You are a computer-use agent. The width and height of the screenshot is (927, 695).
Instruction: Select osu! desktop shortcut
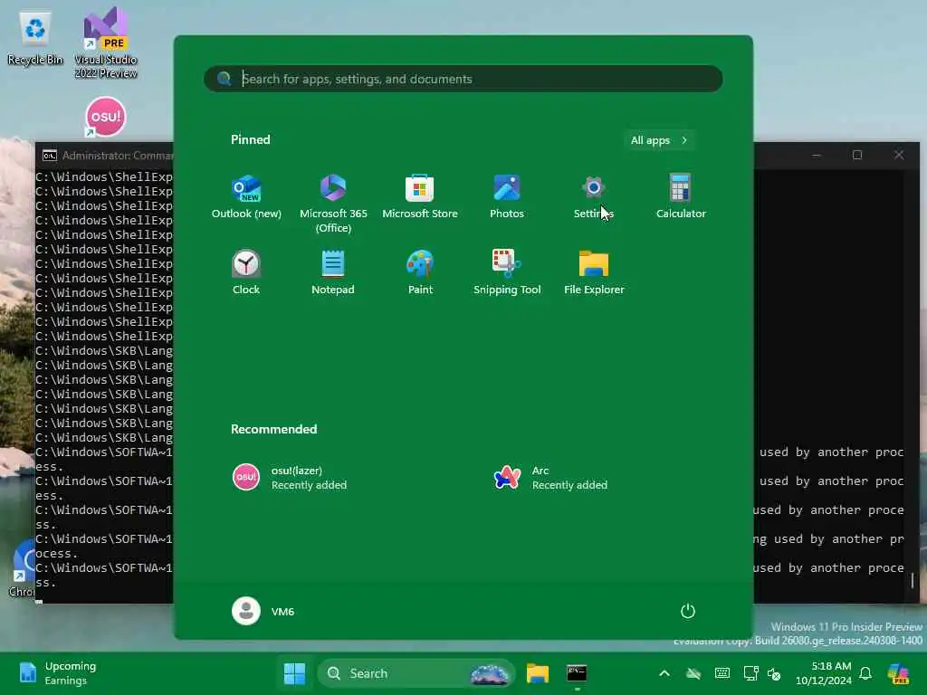(x=105, y=117)
